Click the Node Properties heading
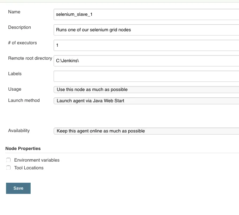This screenshot has height=215, width=239. [23, 149]
